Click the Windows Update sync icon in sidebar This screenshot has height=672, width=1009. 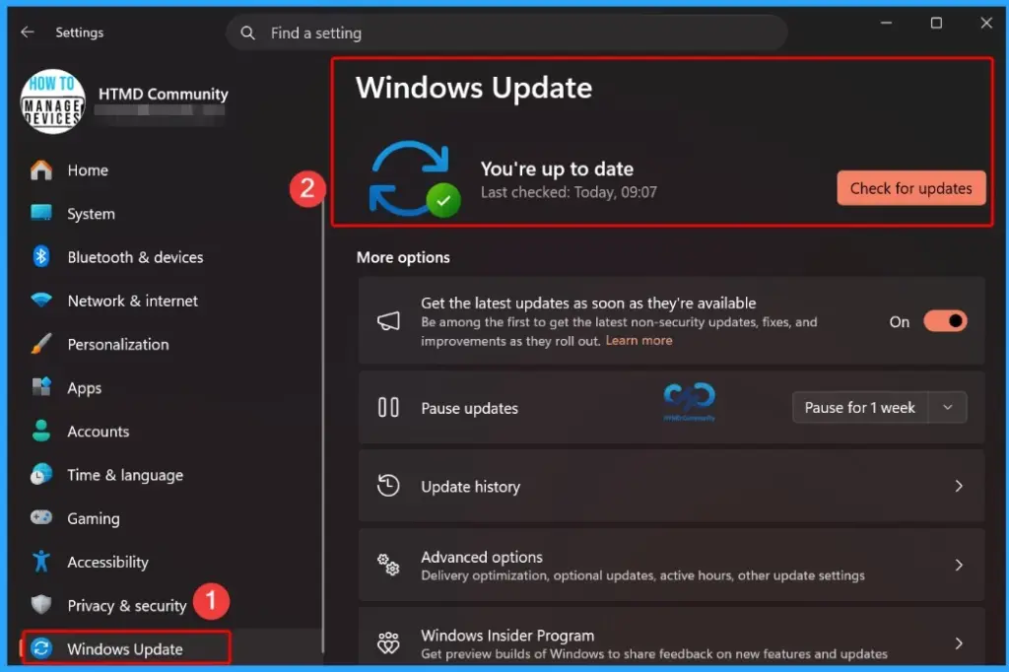tap(41, 648)
